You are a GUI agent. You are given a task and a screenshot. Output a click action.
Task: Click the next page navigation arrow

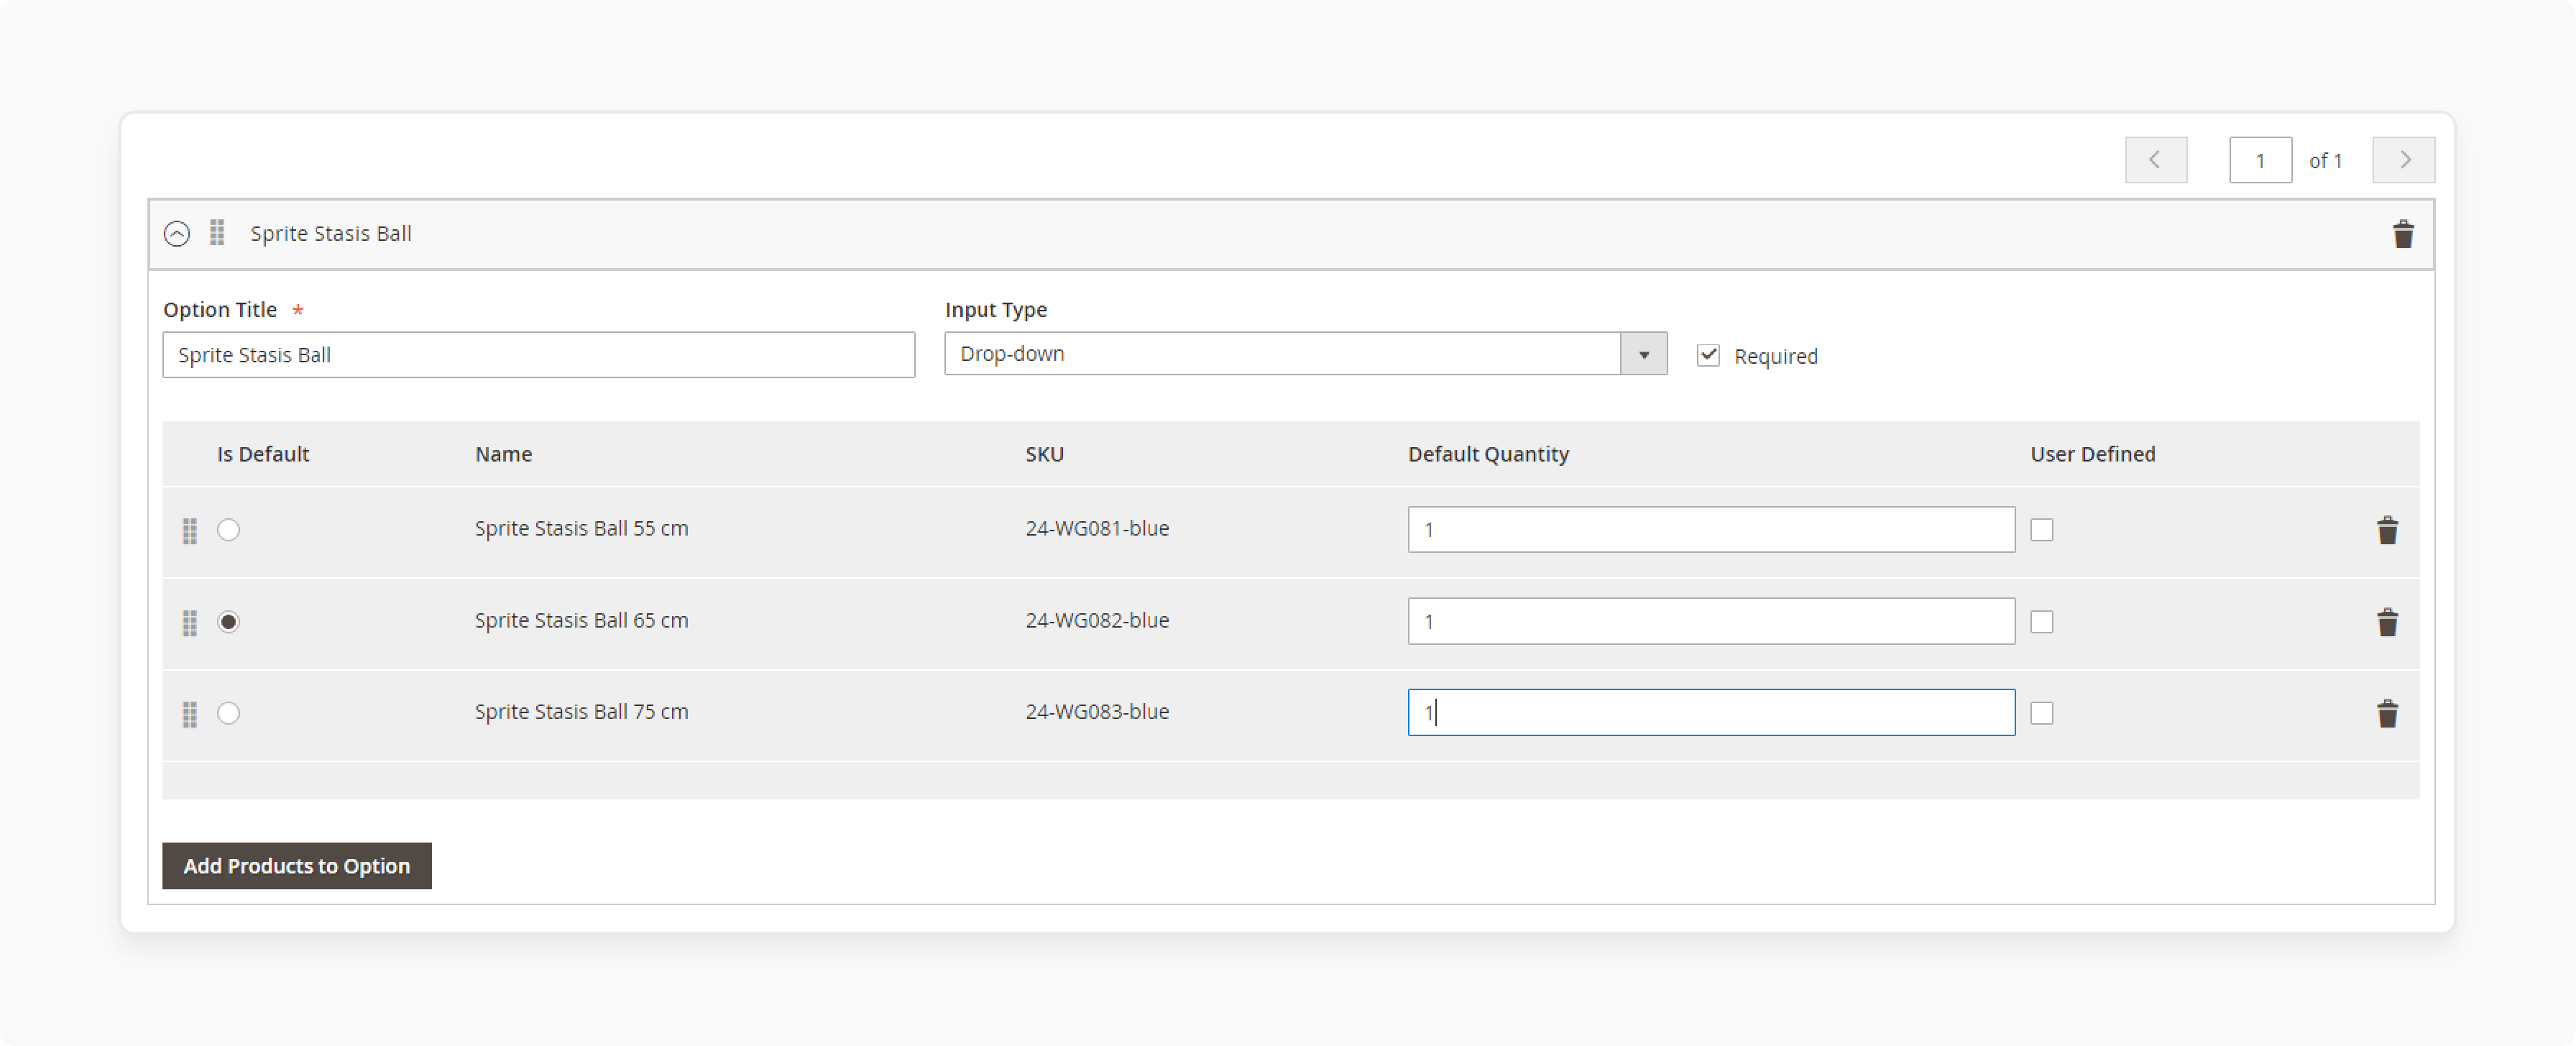(2403, 160)
